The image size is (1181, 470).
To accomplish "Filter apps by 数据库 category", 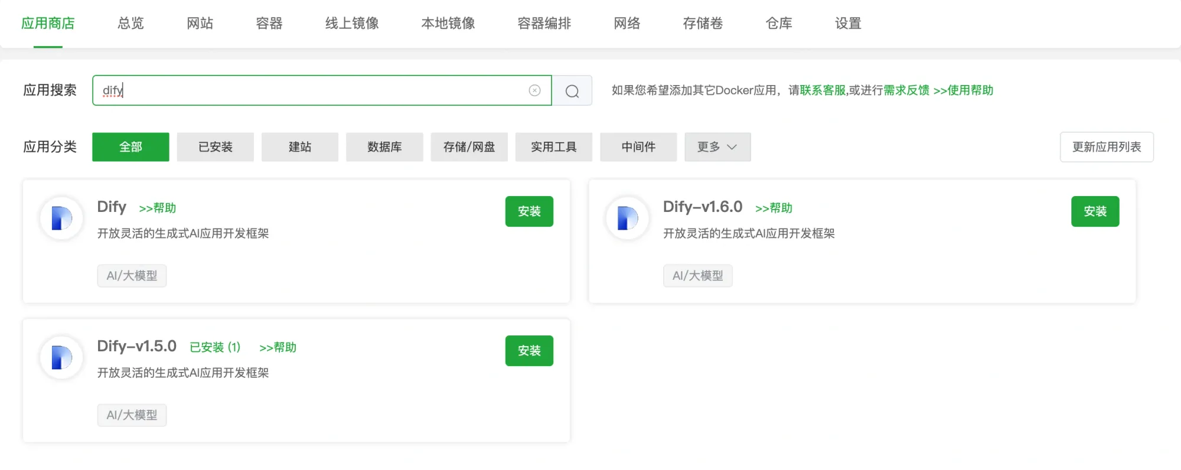I will point(384,147).
